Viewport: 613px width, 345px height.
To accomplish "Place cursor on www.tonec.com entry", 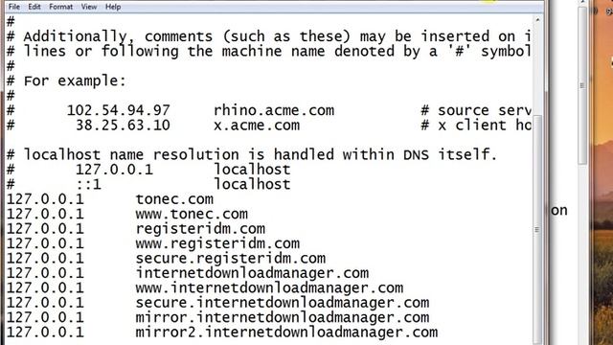I will [192, 214].
